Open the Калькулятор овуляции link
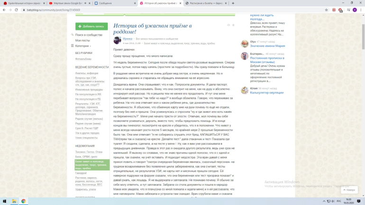 [x=266, y=93]
